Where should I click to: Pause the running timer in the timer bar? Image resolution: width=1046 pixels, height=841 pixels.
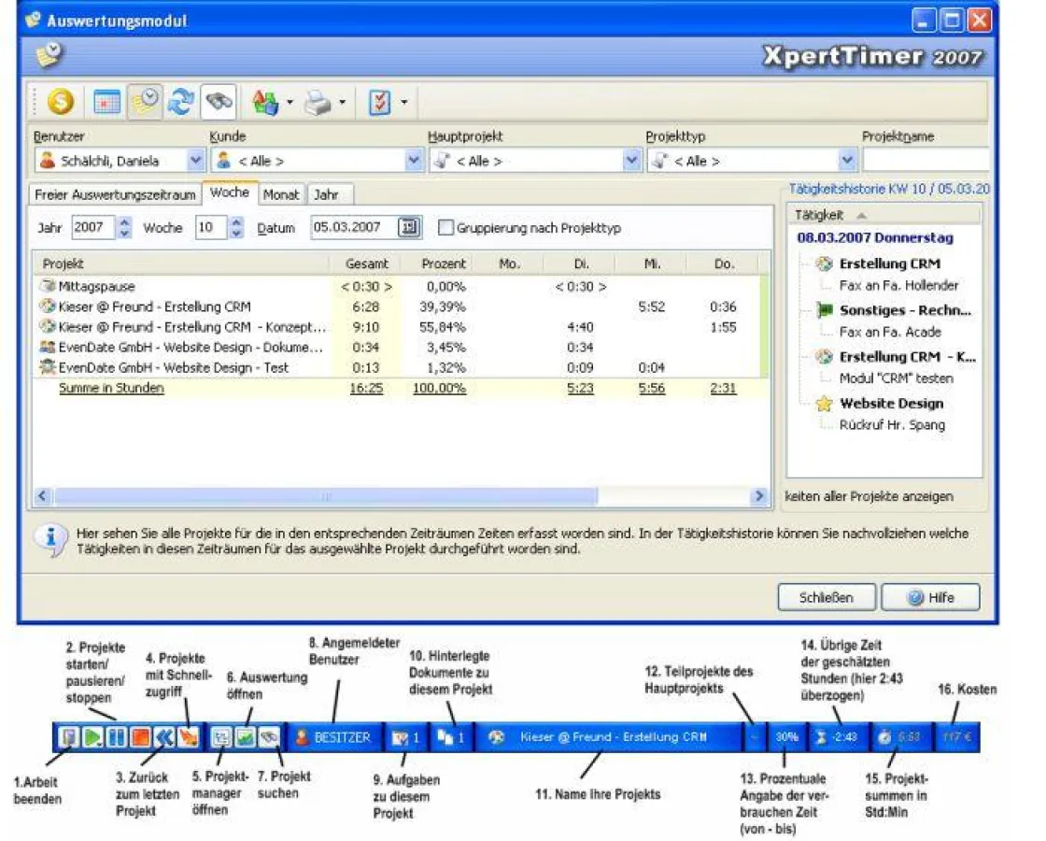click(x=116, y=735)
